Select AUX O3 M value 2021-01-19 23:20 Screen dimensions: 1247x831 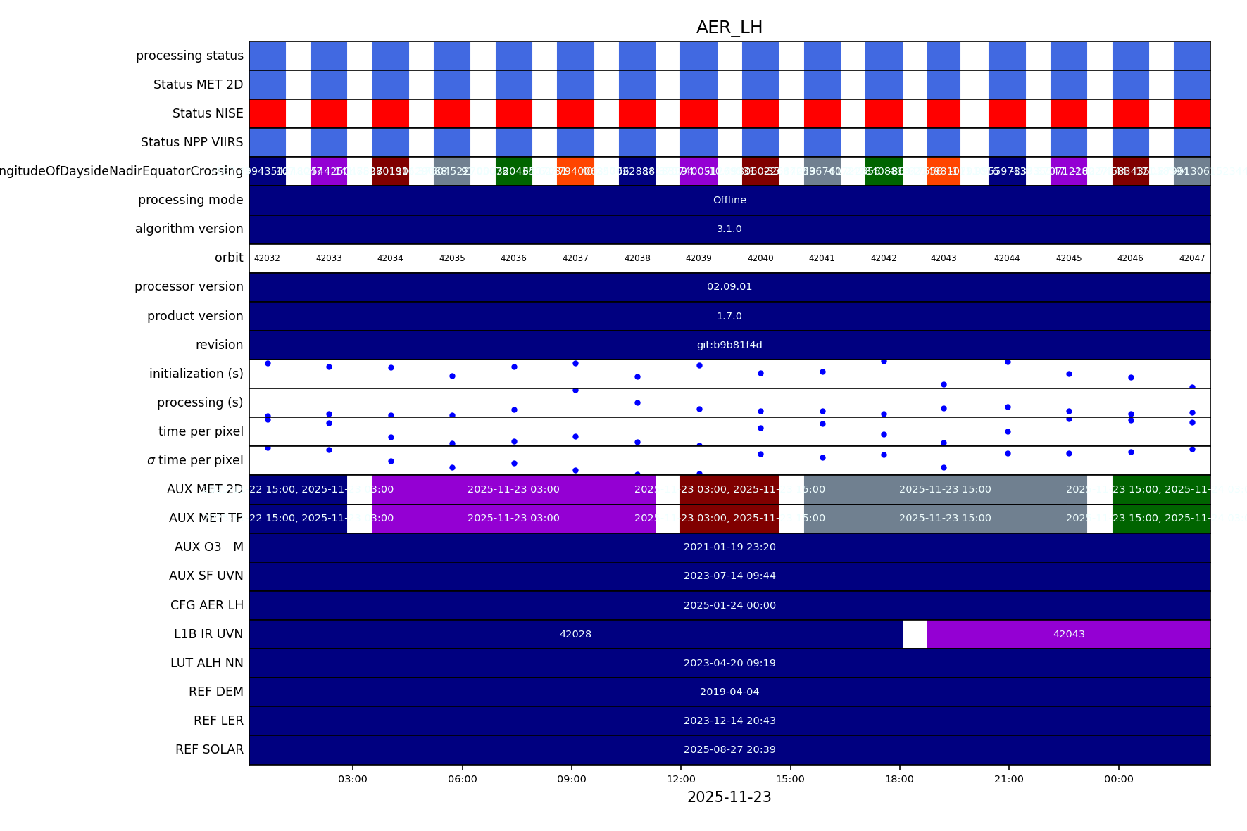pyautogui.click(x=729, y=547)
